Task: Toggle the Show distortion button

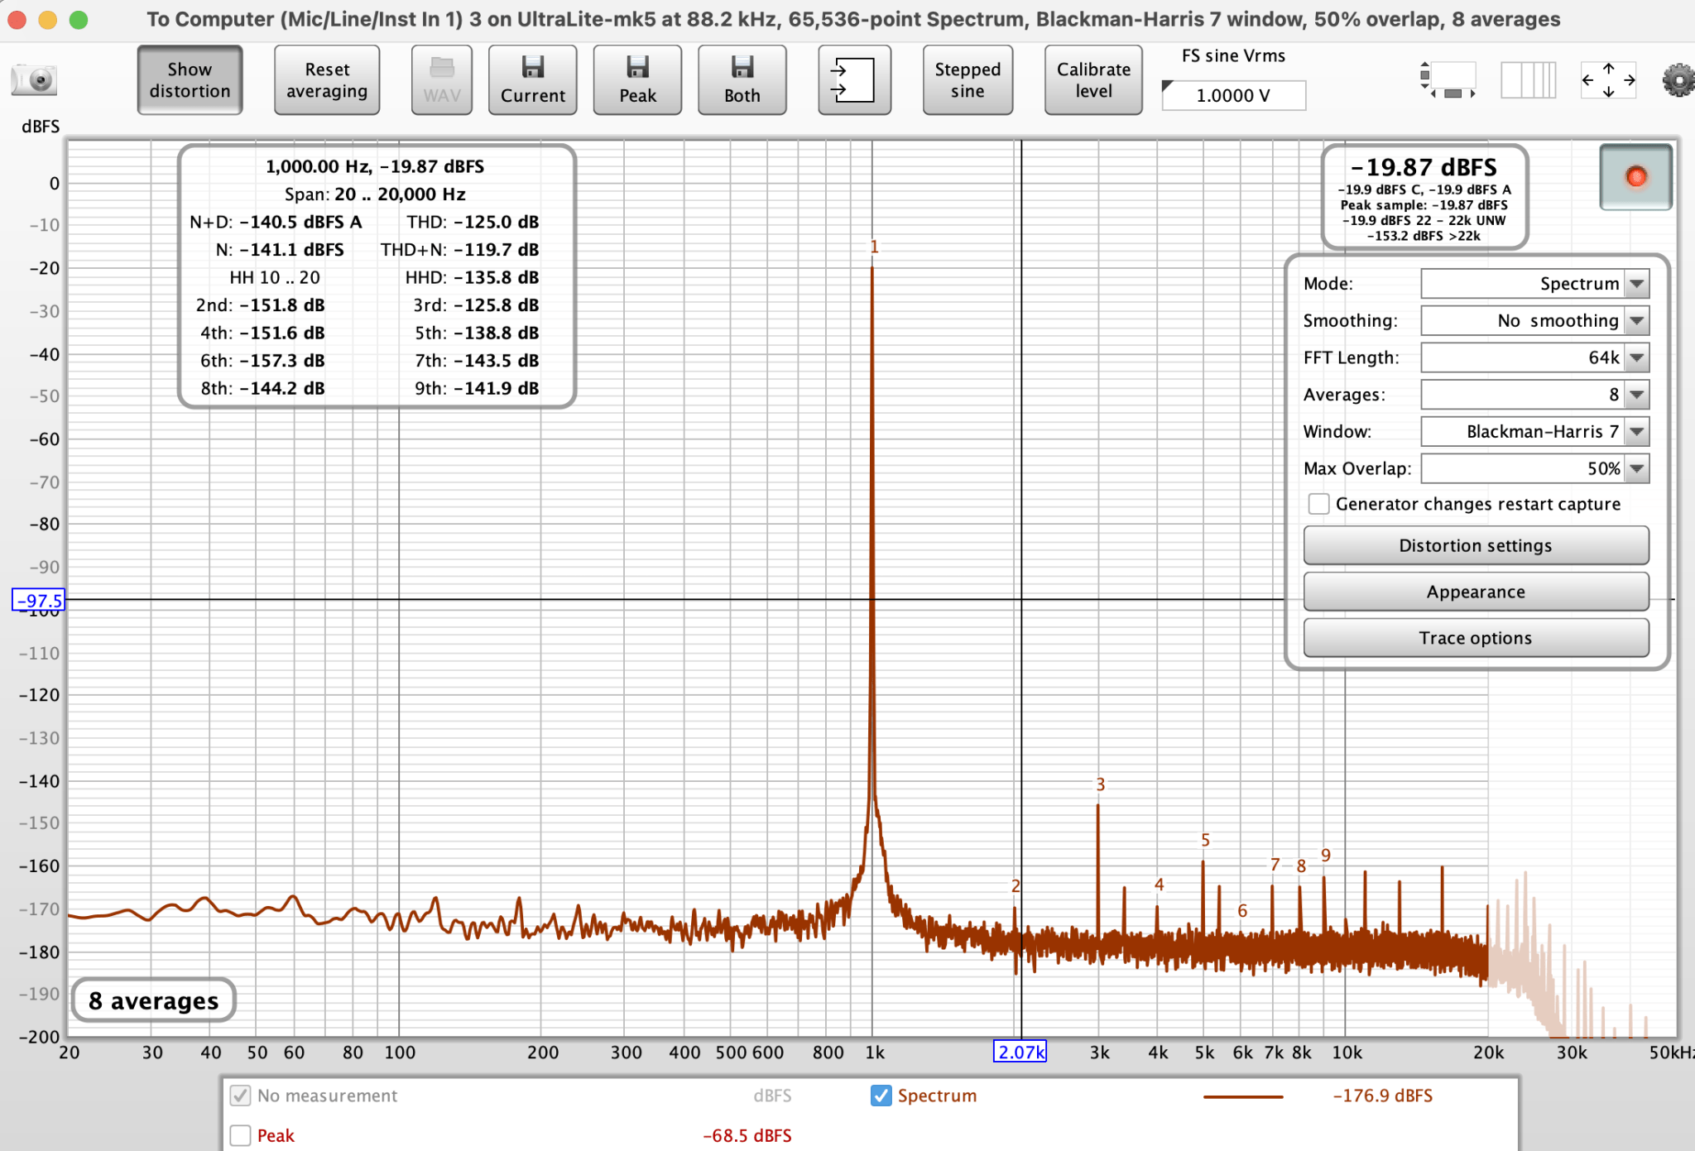Action: (x=190, y=80)
